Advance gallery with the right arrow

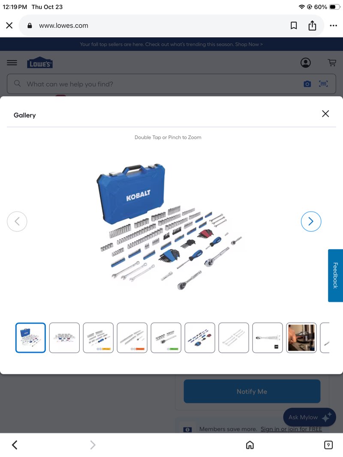point(311,221)
